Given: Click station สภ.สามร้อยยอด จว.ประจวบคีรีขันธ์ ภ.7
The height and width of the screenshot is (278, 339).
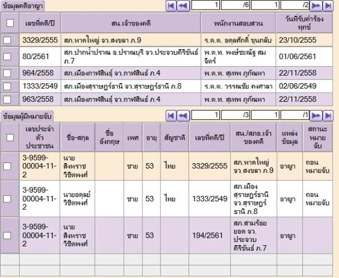Looking at the screenshot, I should pos(250,236).
